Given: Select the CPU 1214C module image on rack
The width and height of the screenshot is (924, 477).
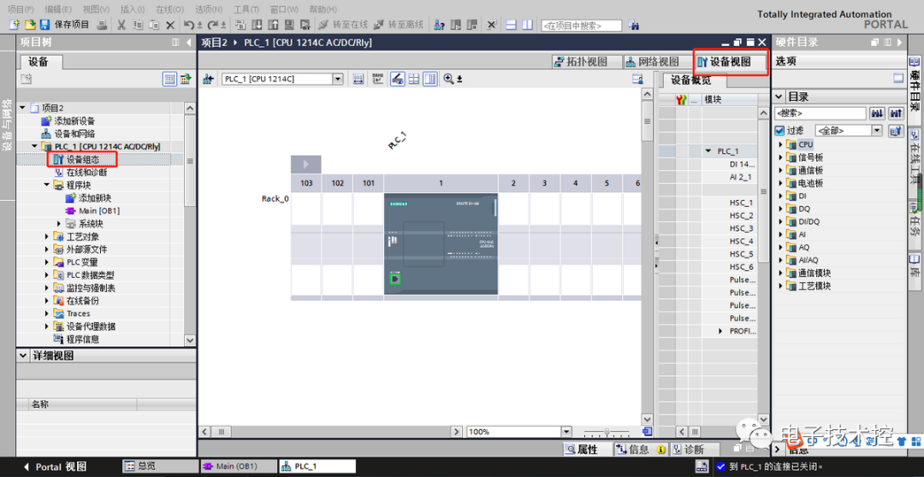Looking at the screenshot, I should 441,244.
